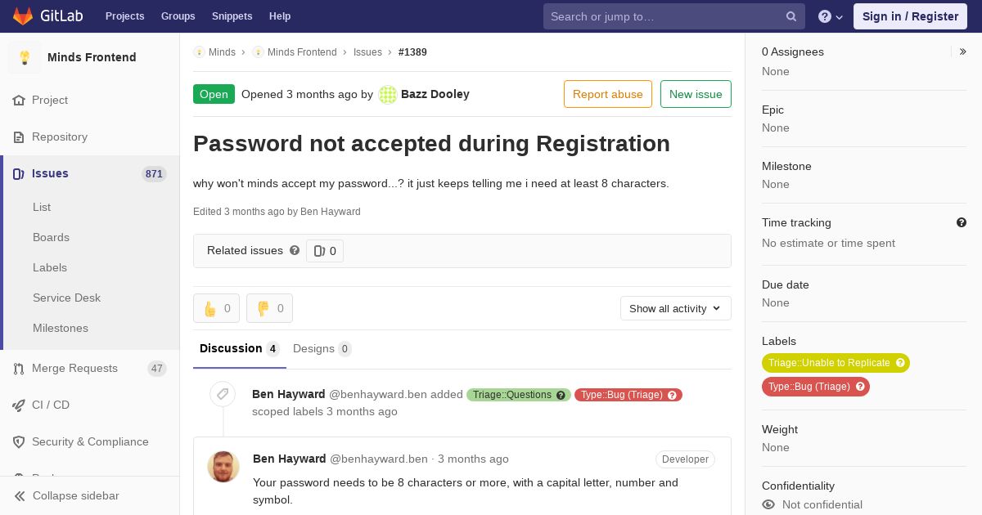Click the GitLab fox logo

click(23, 16)
